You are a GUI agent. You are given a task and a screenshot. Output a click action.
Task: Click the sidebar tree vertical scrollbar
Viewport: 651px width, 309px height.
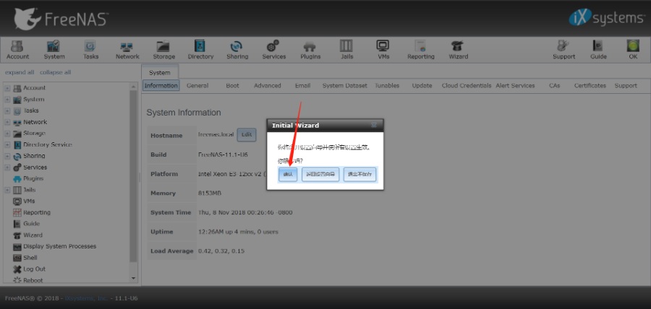[x=133, y=176]
